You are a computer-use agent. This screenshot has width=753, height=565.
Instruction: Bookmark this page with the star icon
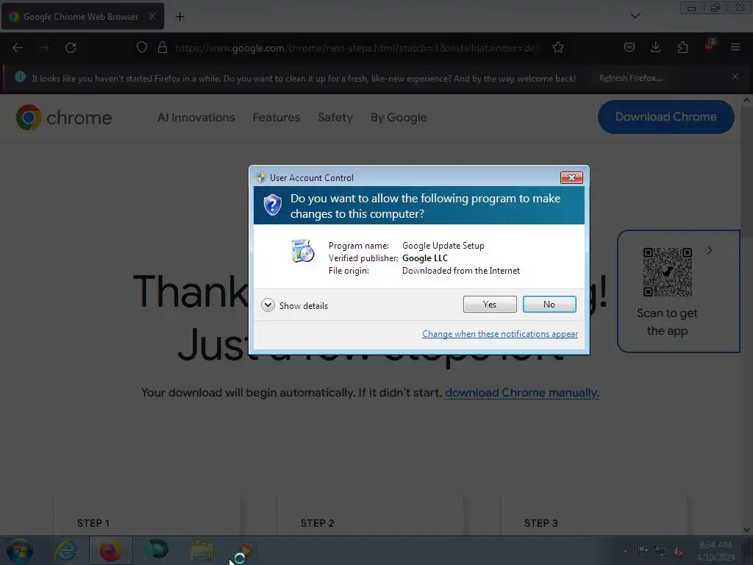pyautogui.click(x=558, y=48)
